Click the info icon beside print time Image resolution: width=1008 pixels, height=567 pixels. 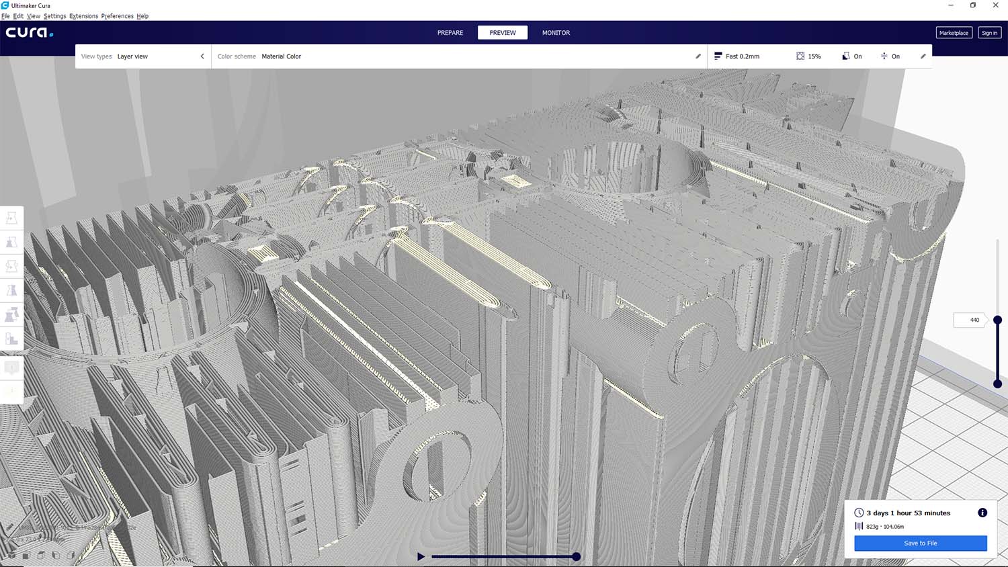tap(982, 513)
